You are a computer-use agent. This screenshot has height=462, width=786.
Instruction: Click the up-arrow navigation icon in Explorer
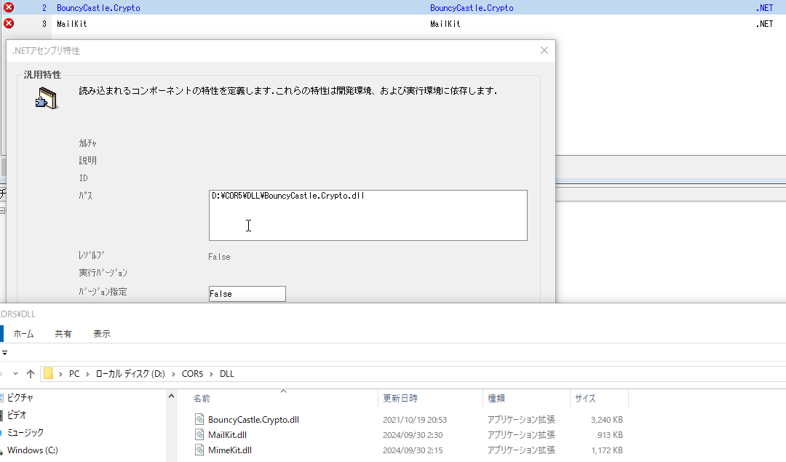click(30, 374)
